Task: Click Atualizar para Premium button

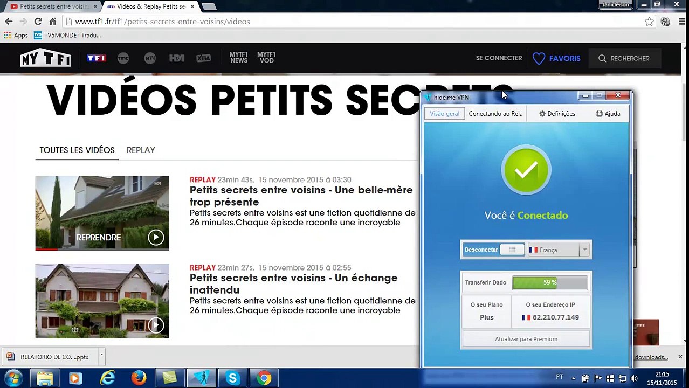Action: point(526,339)
